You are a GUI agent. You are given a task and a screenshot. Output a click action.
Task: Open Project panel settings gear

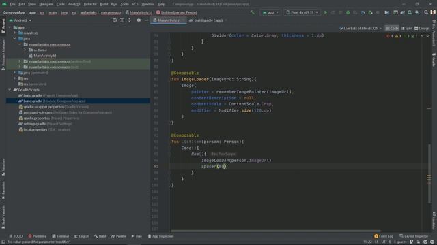[x=139, y=20]
